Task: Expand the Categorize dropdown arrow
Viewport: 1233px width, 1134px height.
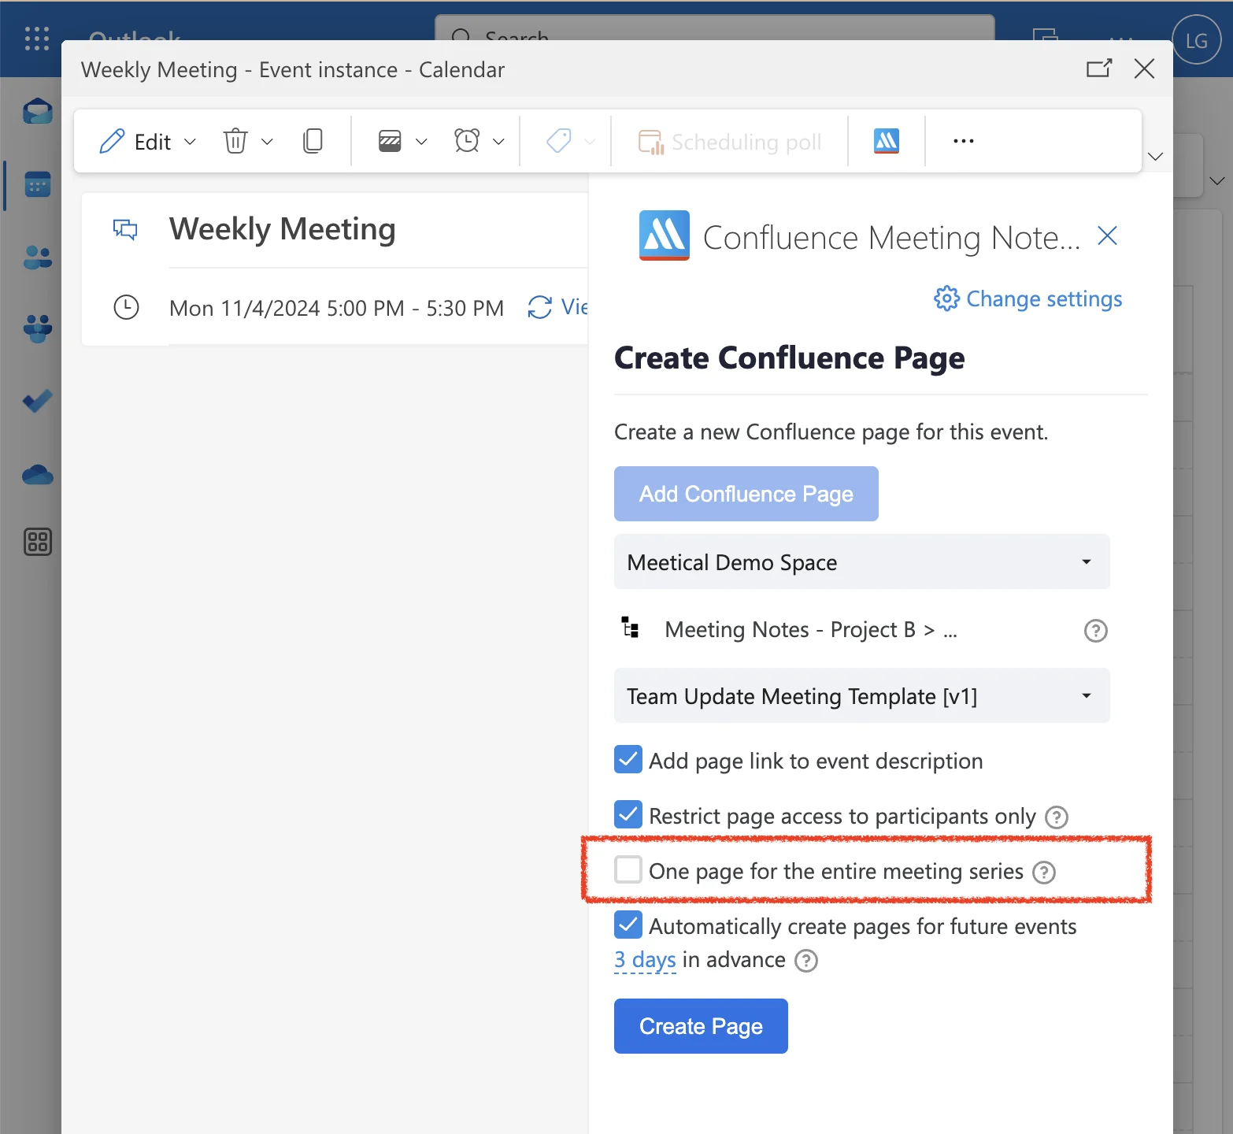Action: pyautogui.click(x=590, y=142)
